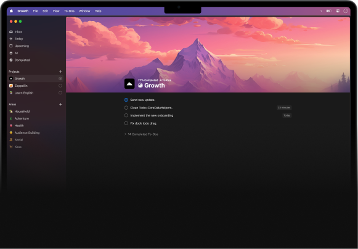Add a new project with plus

60,71
